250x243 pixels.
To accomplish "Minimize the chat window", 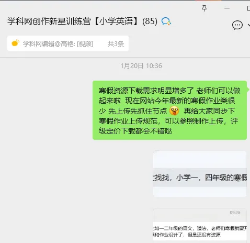I will tap(227, 8).
